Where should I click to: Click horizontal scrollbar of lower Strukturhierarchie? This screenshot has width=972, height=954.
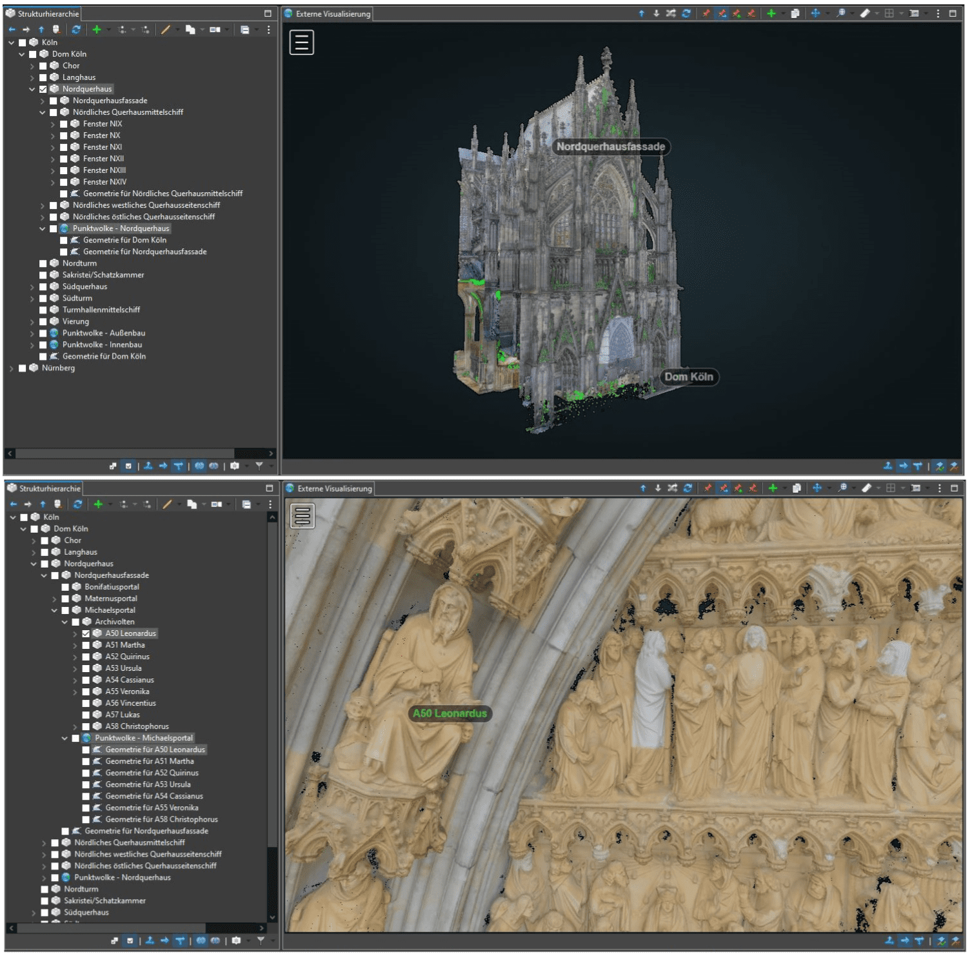(x=112, y=928)
